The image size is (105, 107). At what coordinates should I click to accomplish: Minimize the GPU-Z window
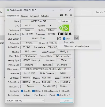[54, 10]
